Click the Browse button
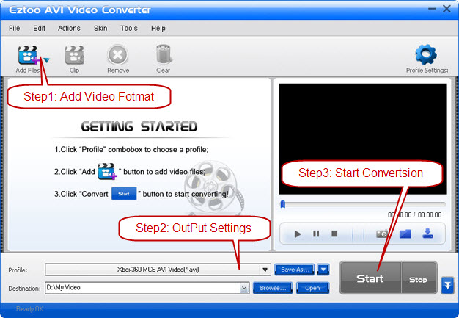 [x=273, y=288]
